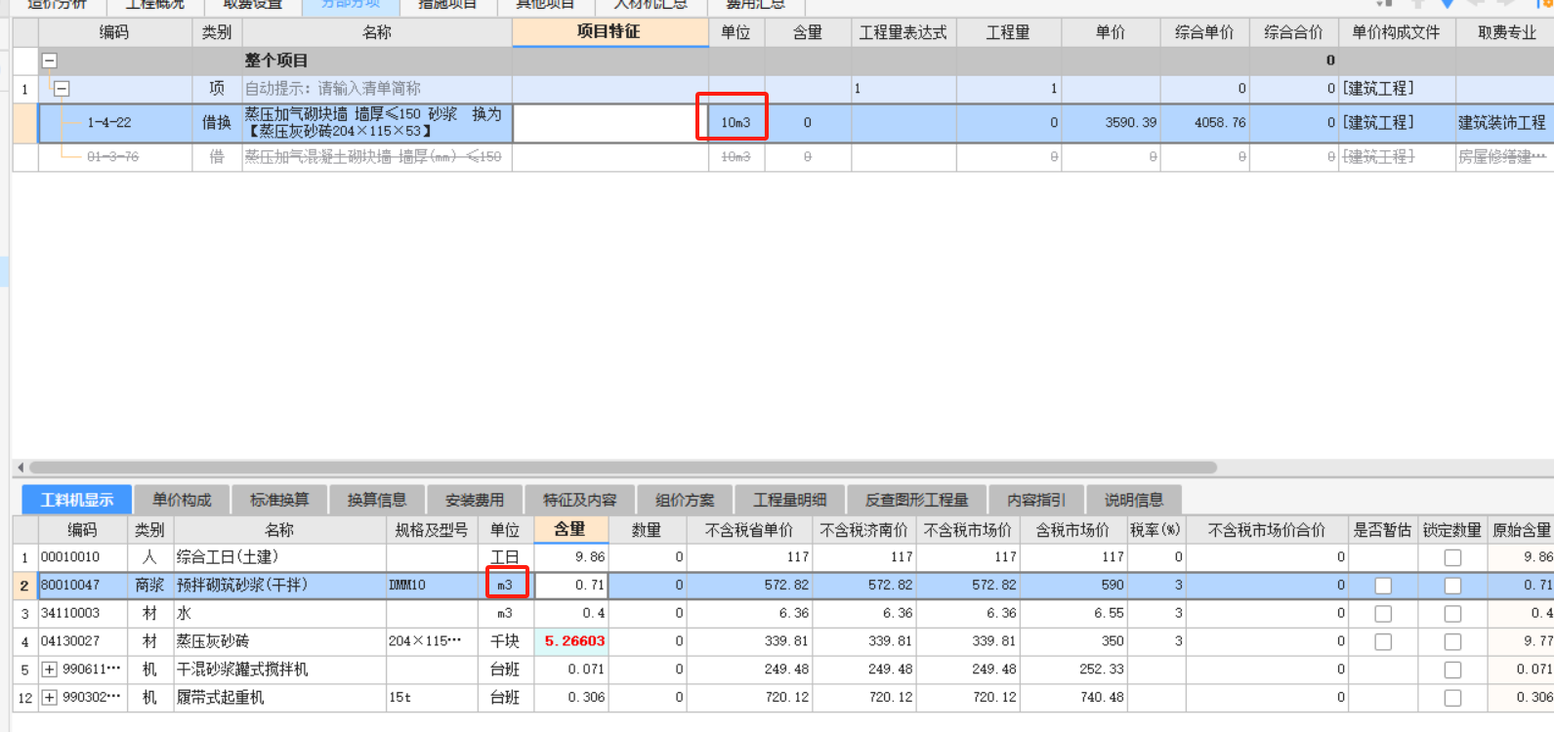Click the 规格及型号 column header
The height and width of the screenshot is (732, 1554).
(x=432, y=530)
